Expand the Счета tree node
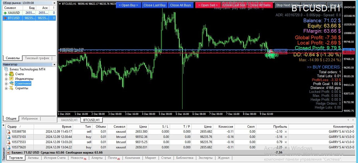 (x=6, y=74)
